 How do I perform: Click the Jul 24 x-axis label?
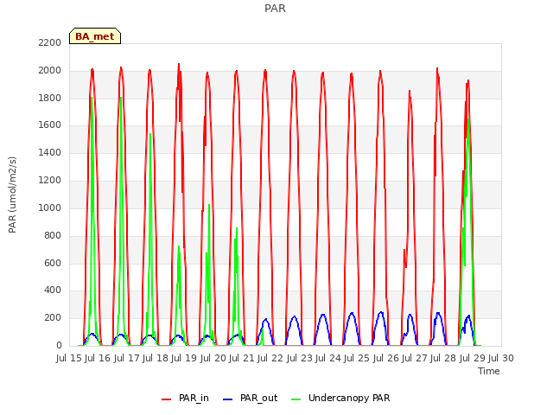tap(328, 358)
